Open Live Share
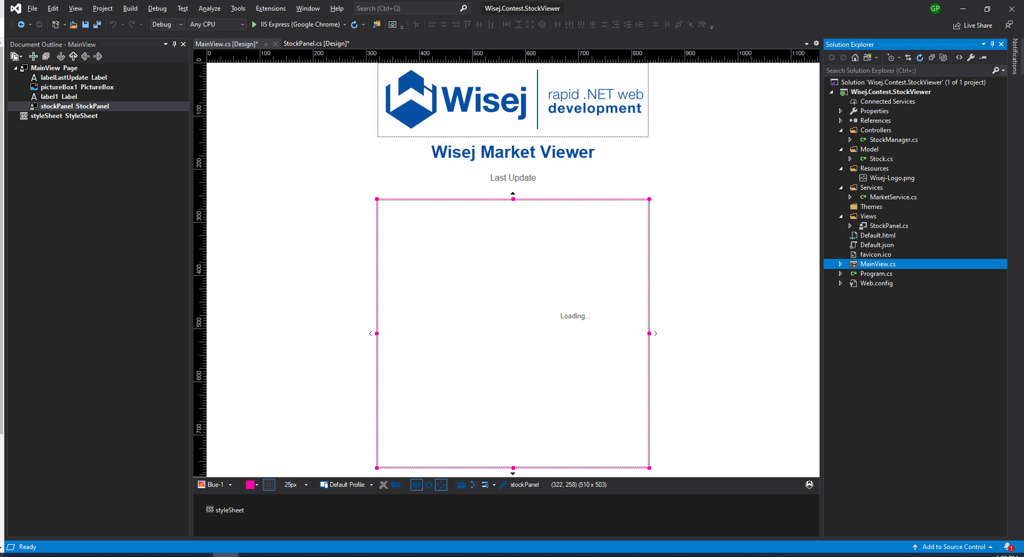The image size is (1024, 557). [972, 26]
